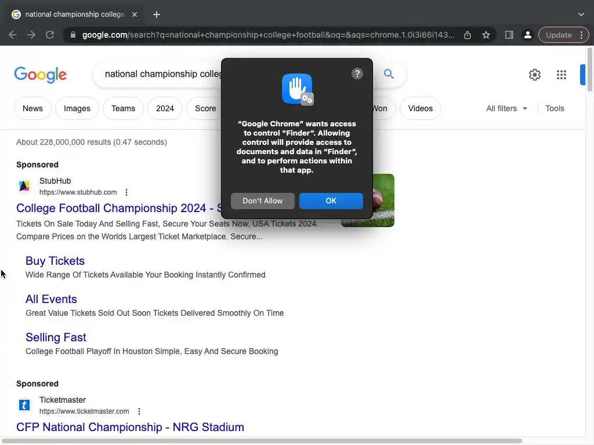
Task: Expand the All filters dropdown
Action: [x=507, y=108]
